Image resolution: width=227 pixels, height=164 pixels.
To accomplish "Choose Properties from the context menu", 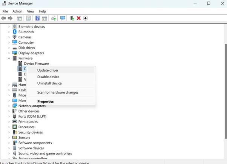I will click(61, 102).
